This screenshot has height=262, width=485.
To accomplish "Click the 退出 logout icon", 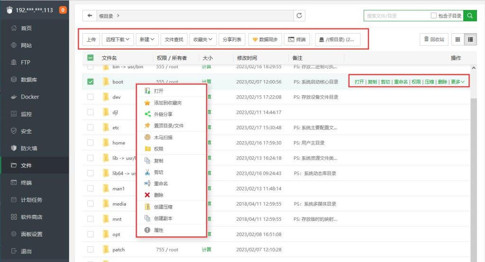I will coord(14,251).
